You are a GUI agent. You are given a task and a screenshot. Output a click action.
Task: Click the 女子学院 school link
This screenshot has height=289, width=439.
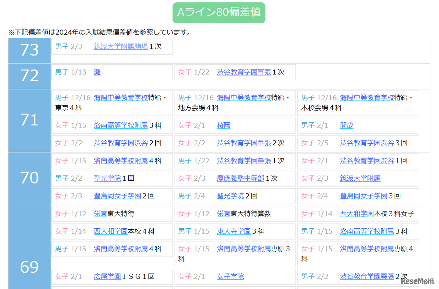click(x=230, y=276)
